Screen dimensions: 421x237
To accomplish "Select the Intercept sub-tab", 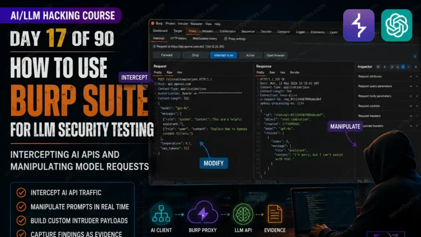I will pos(159,38).
